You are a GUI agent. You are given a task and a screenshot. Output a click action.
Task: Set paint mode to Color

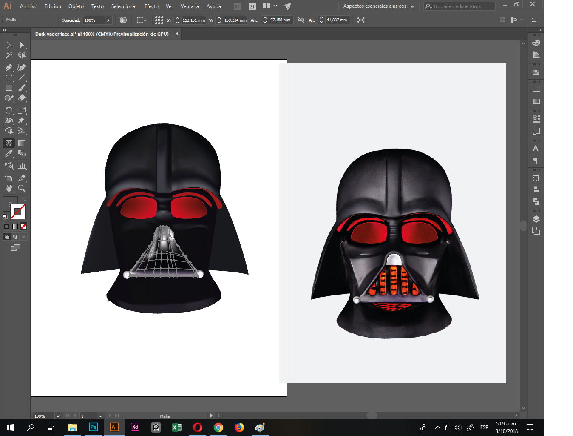click(6, 226)
